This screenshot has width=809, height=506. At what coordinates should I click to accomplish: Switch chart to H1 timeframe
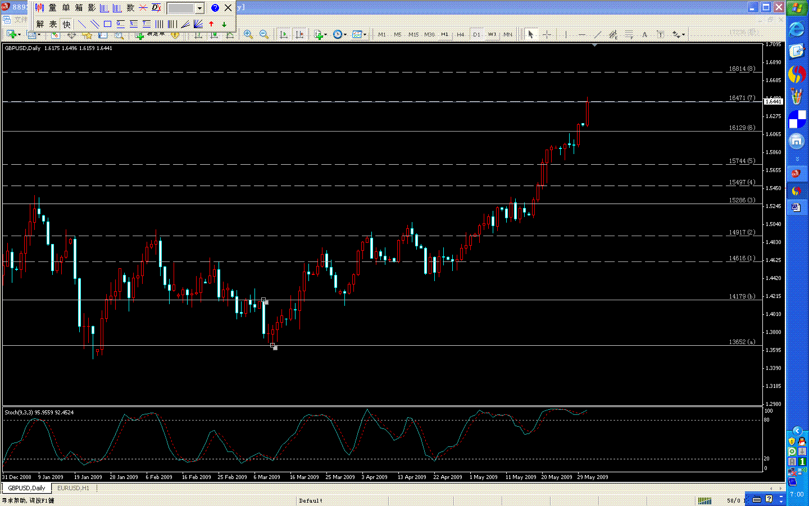445,35
